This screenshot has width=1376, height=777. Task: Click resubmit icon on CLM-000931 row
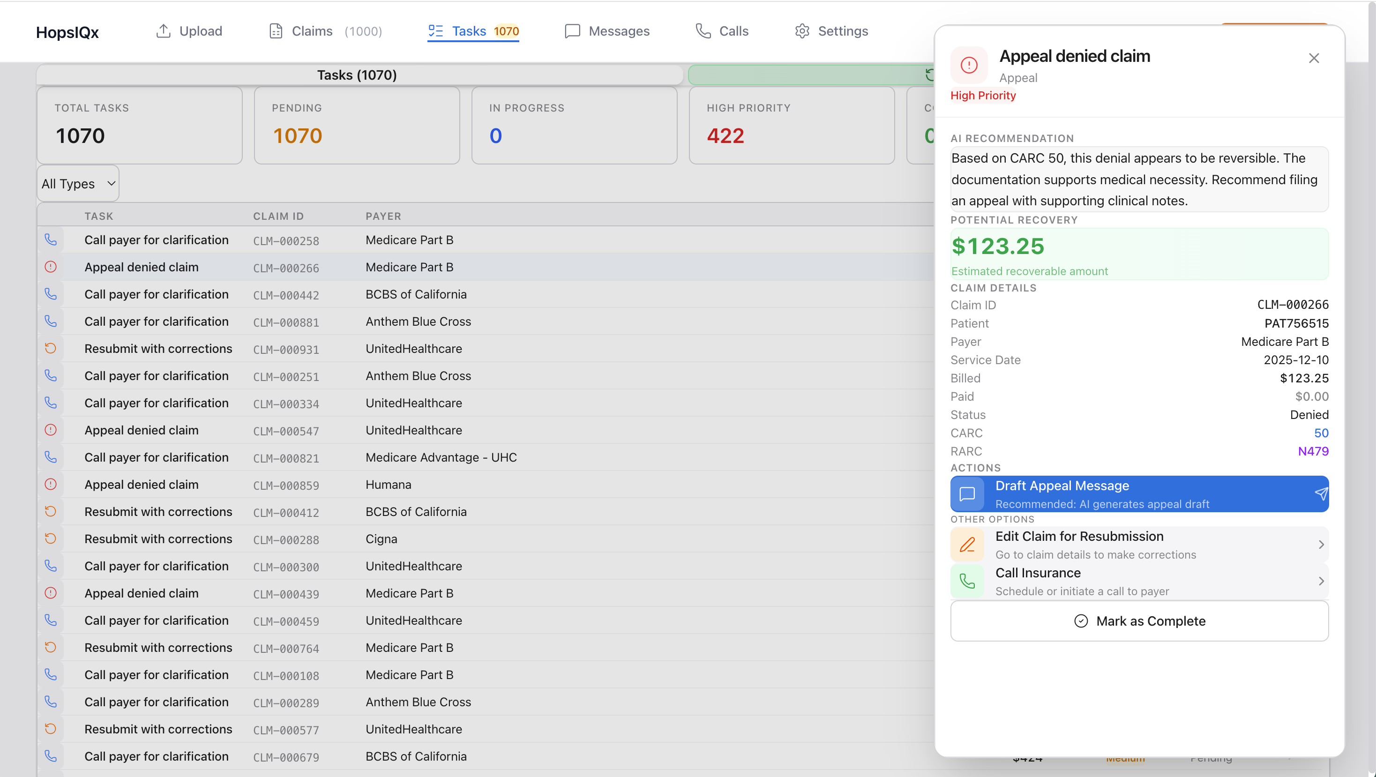pyautogui.click(x=51, y=349)
